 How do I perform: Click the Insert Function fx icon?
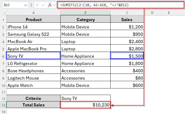pyautogui.click(x=50, y=5)
